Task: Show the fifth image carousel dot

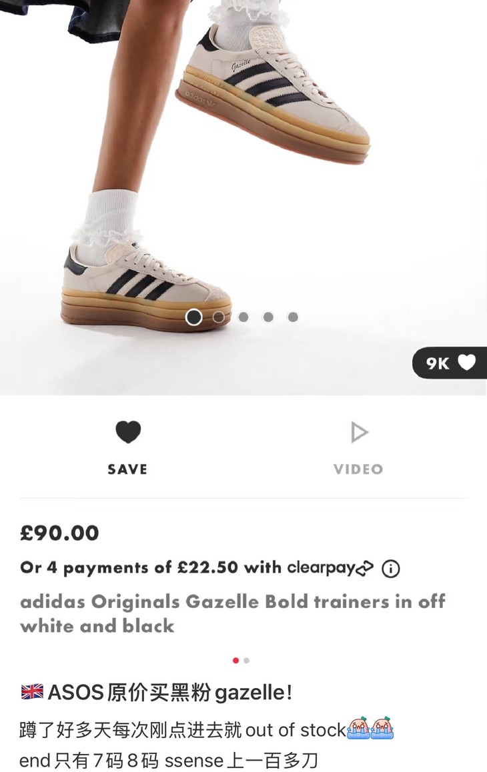Action: pyautogui.click(x=293, y=317)
